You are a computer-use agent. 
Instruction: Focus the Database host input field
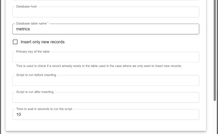pos(106,12)
